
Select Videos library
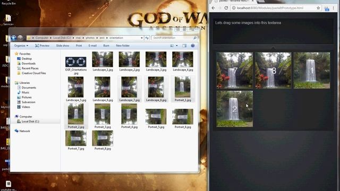23,107
